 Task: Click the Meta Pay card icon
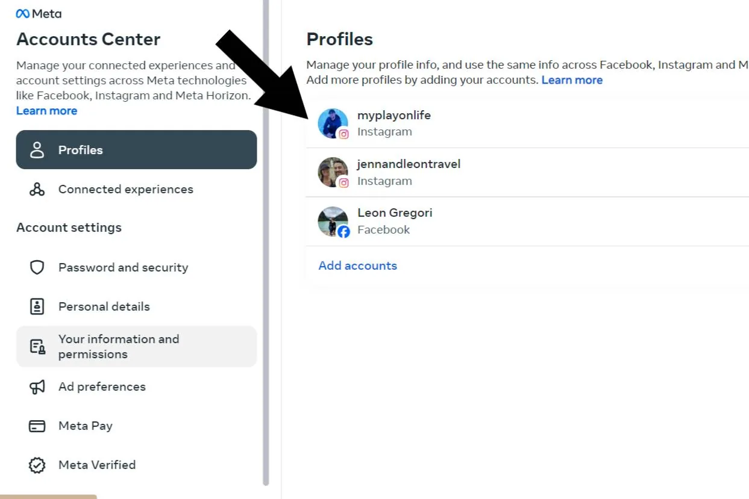[37, 426]
